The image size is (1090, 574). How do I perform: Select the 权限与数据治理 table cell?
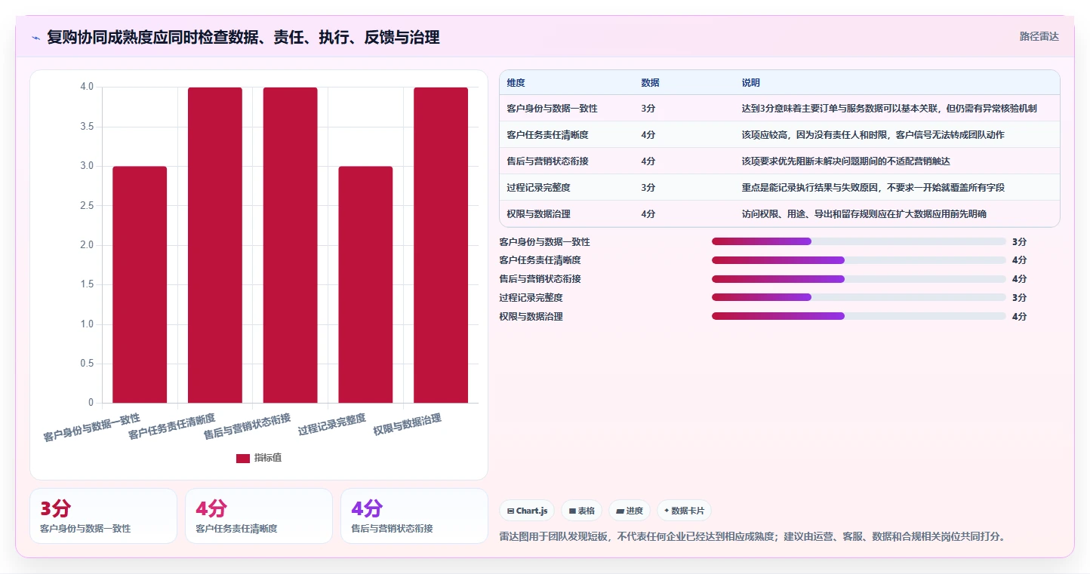pos(539,214)
